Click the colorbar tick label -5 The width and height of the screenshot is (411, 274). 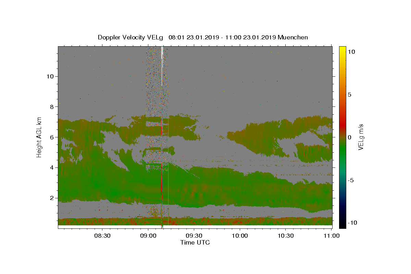pyautogui.click(x=351, y=180)
